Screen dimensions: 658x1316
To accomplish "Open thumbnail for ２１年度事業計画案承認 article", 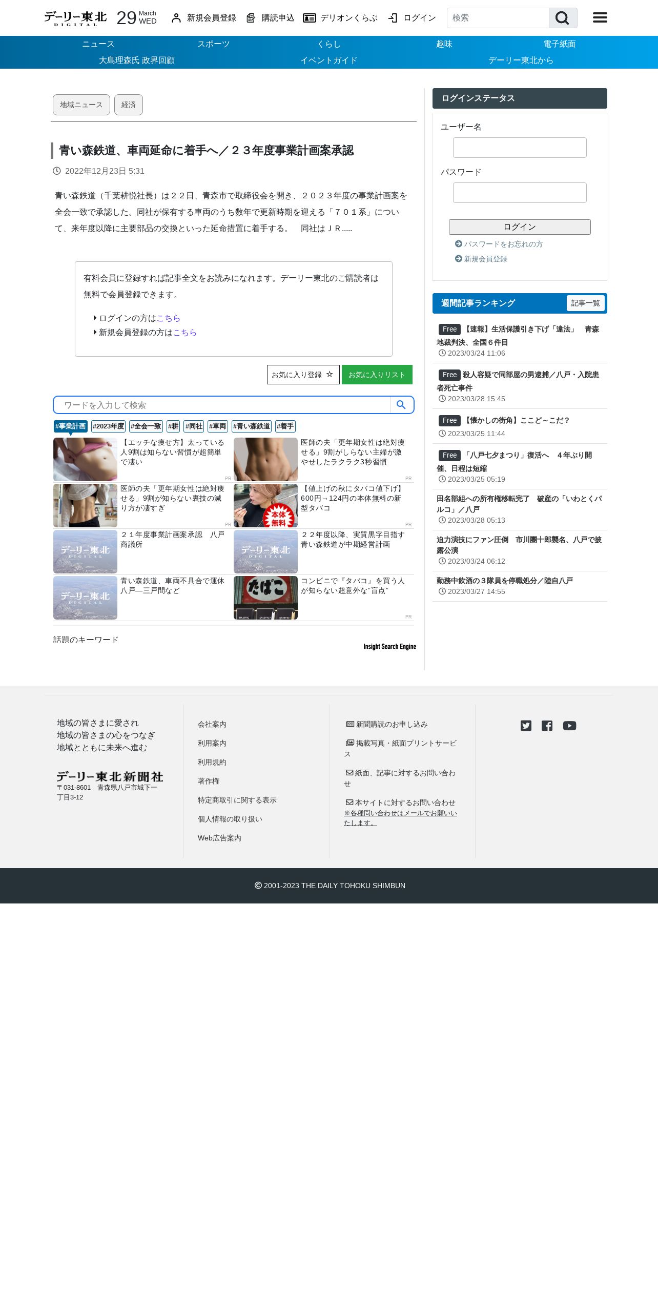I will tap(85, 551).
